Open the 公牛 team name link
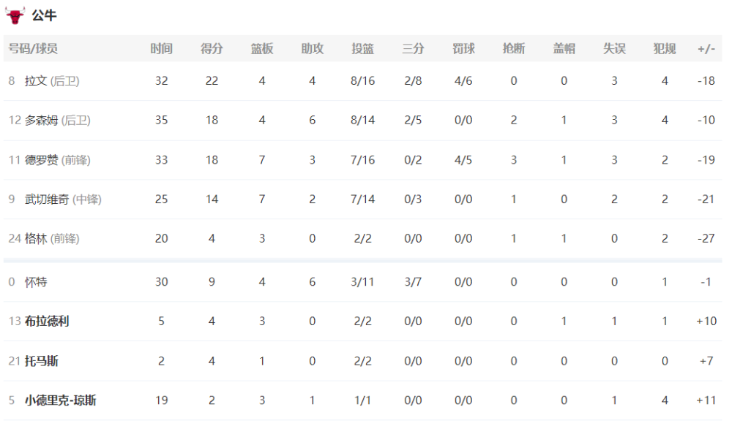 (45, 16)
